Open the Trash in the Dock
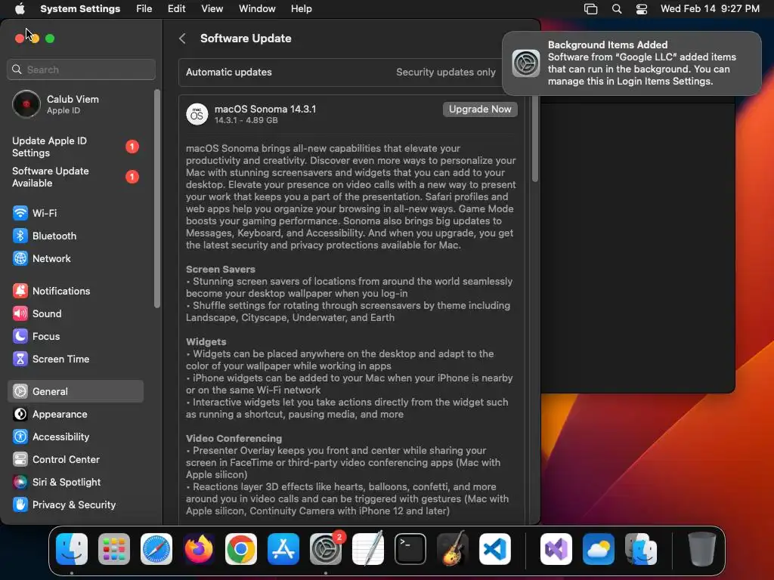 702,549
